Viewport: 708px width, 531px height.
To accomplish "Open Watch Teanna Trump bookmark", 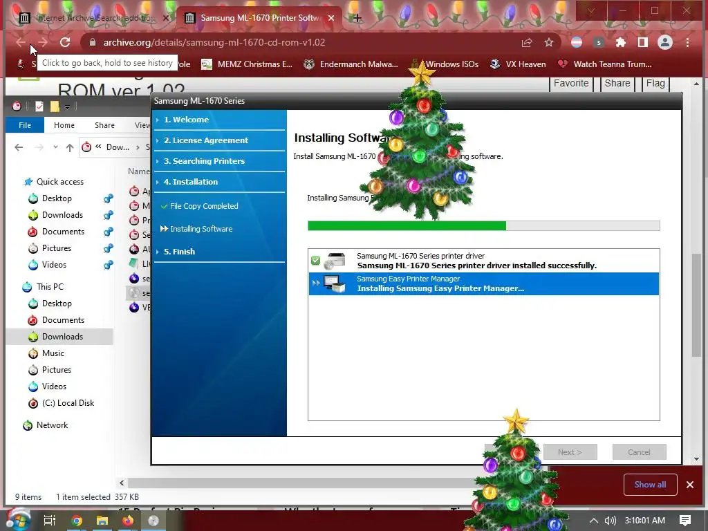I will tap(604, 64).
